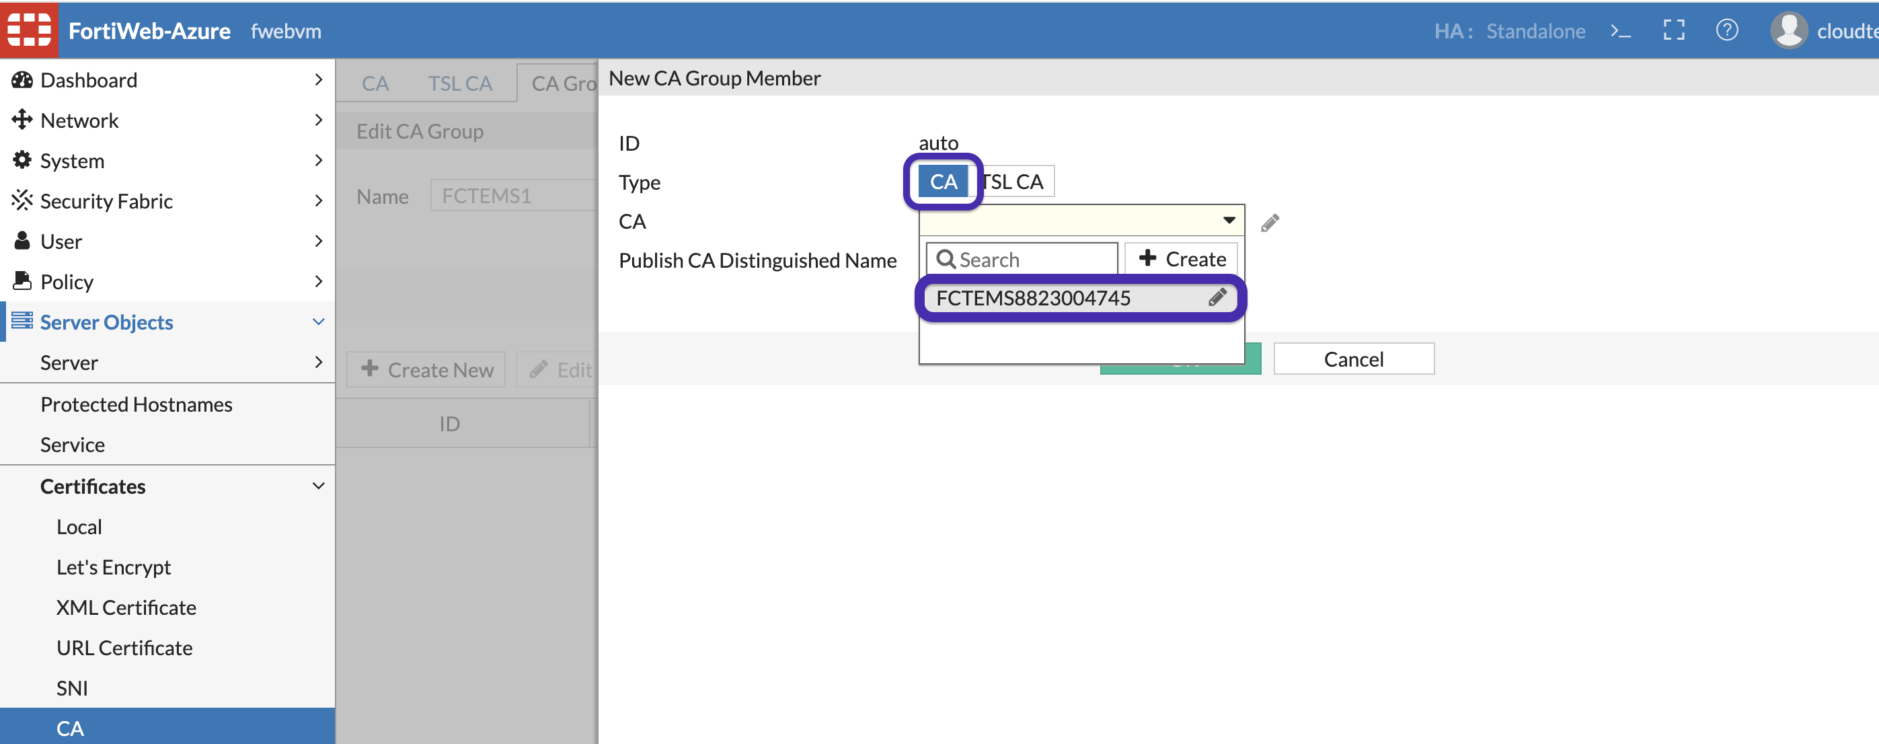
Task: Edit the FCTEMS8823004745 entry via pencil icon
Action: pos(1217,297)
